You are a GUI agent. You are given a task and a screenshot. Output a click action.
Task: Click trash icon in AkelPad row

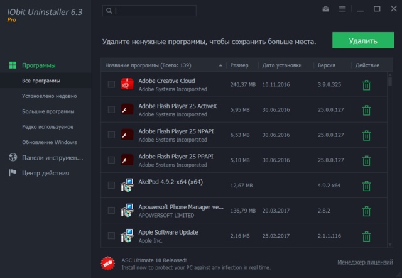pos(366,186)
